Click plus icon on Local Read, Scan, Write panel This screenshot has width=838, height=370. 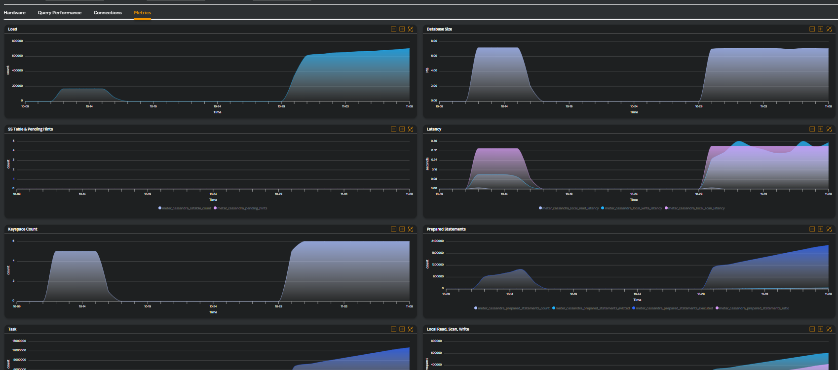[821, 329]
